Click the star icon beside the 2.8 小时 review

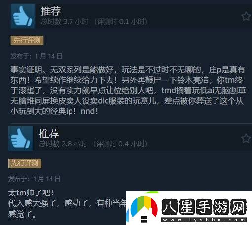coord(246,138)
